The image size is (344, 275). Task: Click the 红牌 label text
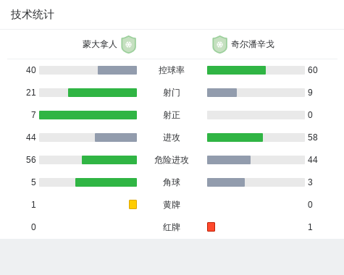(x=172, y=227)
